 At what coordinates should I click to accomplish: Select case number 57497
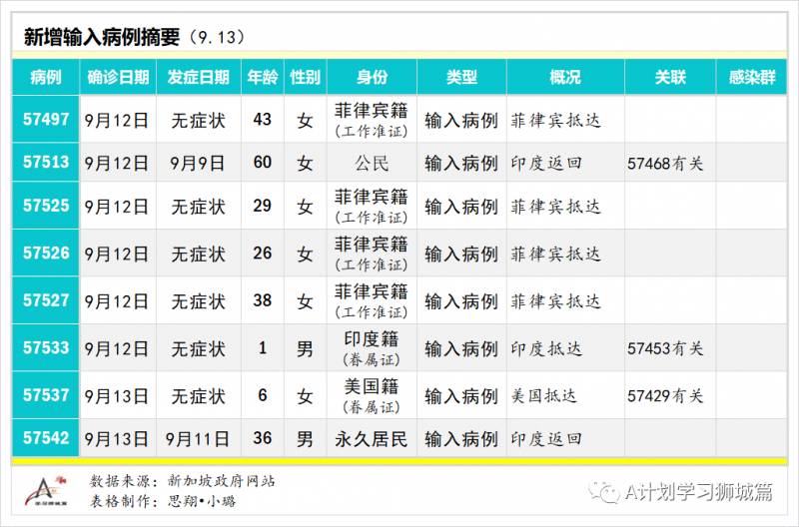click(46, 119)
